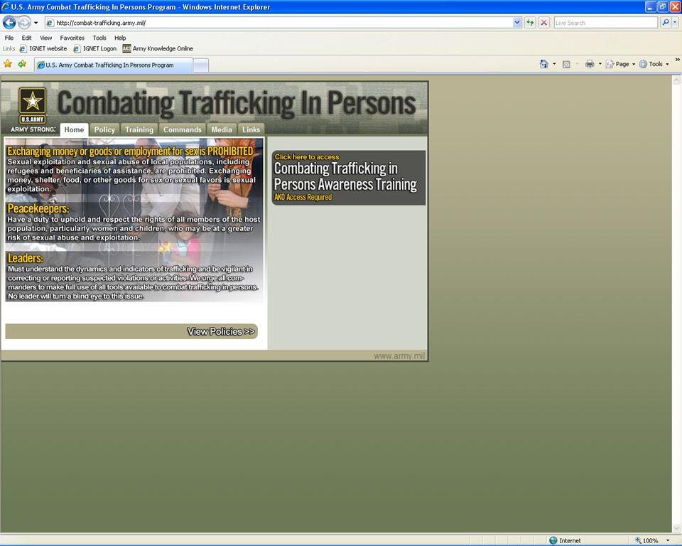Open a new blank browser tab
This screenshot has width=682, height=546.
point(200,65)
